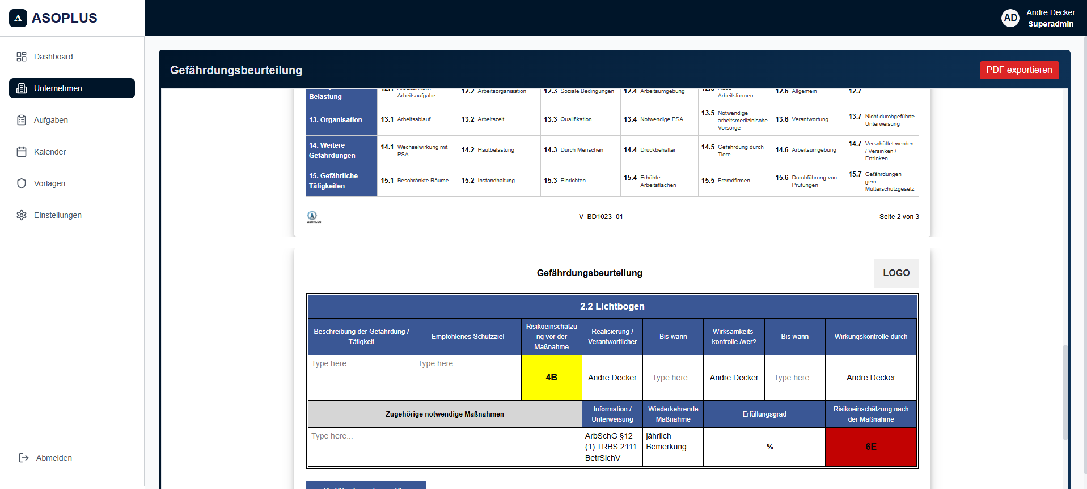The width and height of the screenshot is (1087, 489).
Task: Click the Empfohlenes Schutzziel input field
Action: [x=468, y=378]
